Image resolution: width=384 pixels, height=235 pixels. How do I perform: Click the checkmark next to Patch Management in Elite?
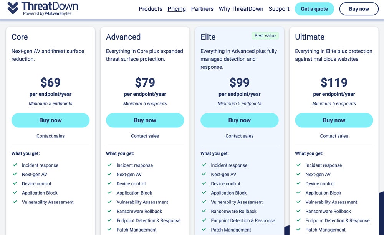[204, 230]
